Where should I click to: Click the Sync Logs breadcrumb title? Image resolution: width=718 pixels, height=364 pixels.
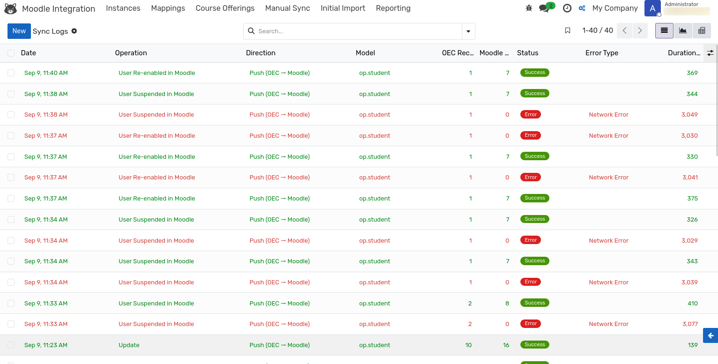(51, 31)
